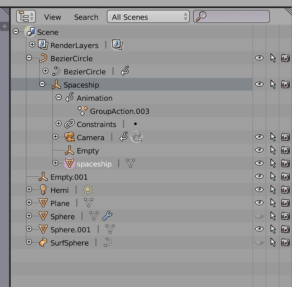Viewport: 292px width, 287px height.
Task: Click the Empty object icon under Spaceship
Action: pyautogui.click(x=69, y=150)
